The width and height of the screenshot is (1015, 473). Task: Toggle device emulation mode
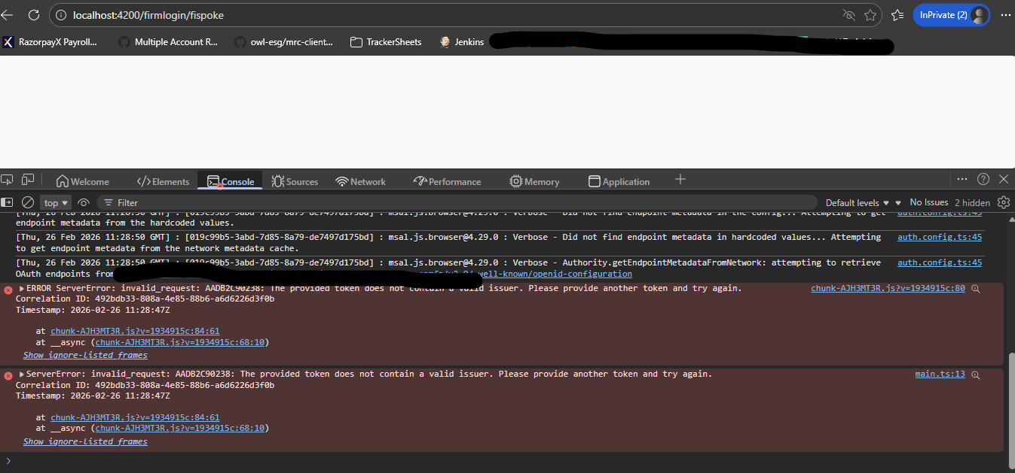(28, 180)
